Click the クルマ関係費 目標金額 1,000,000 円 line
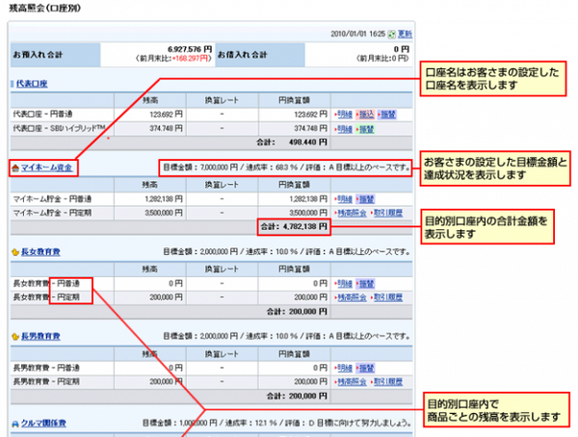 tap(276, 423)
